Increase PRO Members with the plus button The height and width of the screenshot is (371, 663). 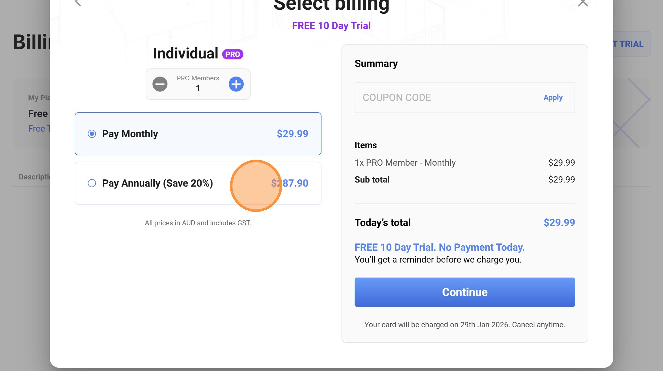point(236,84)
